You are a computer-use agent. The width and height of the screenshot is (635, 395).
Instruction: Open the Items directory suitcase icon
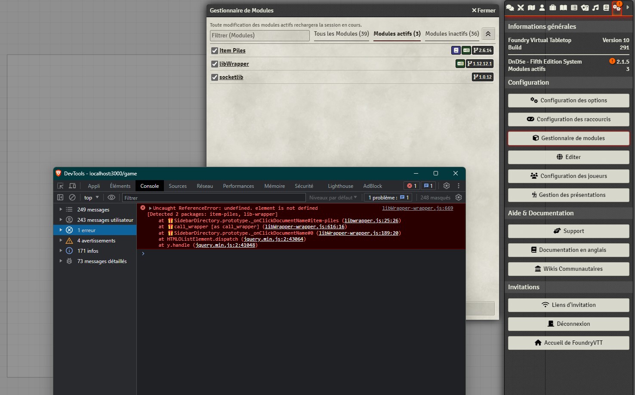click(552, 8)
